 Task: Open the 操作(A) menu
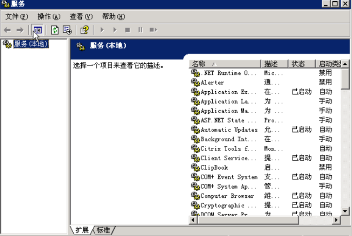pos(49,17)
